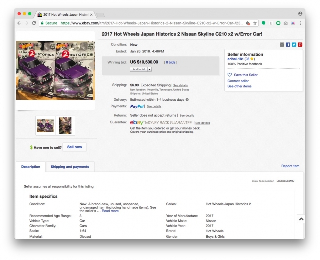
Task: Click the browser back arrow
Action: click(19, 23)
